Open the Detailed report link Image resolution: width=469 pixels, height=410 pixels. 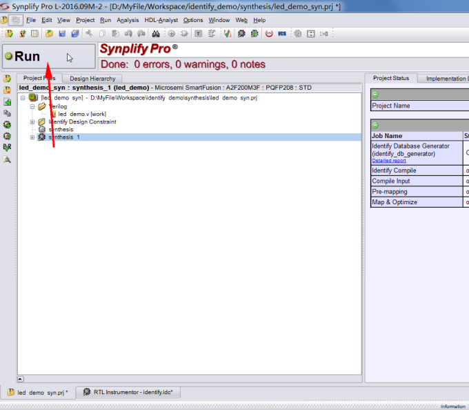[389, 161]
